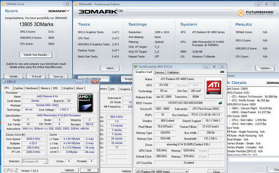279x173 pixels.
Task: Click the To Excel button
Action: point(36,76)
